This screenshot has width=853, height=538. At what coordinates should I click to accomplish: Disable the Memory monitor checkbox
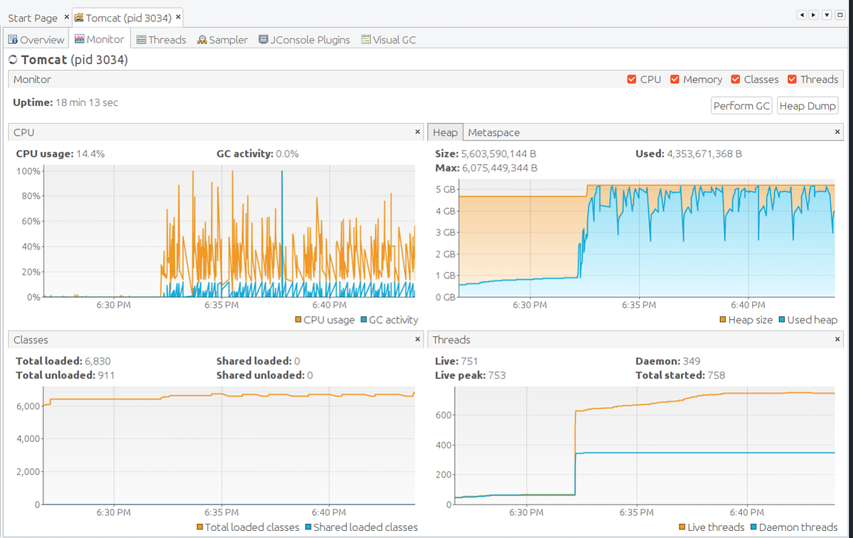coord(675,80)
